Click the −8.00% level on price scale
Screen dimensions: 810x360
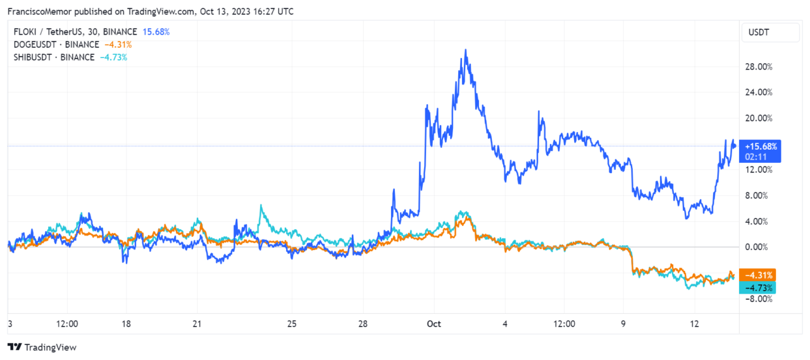(x=759, y=299)
